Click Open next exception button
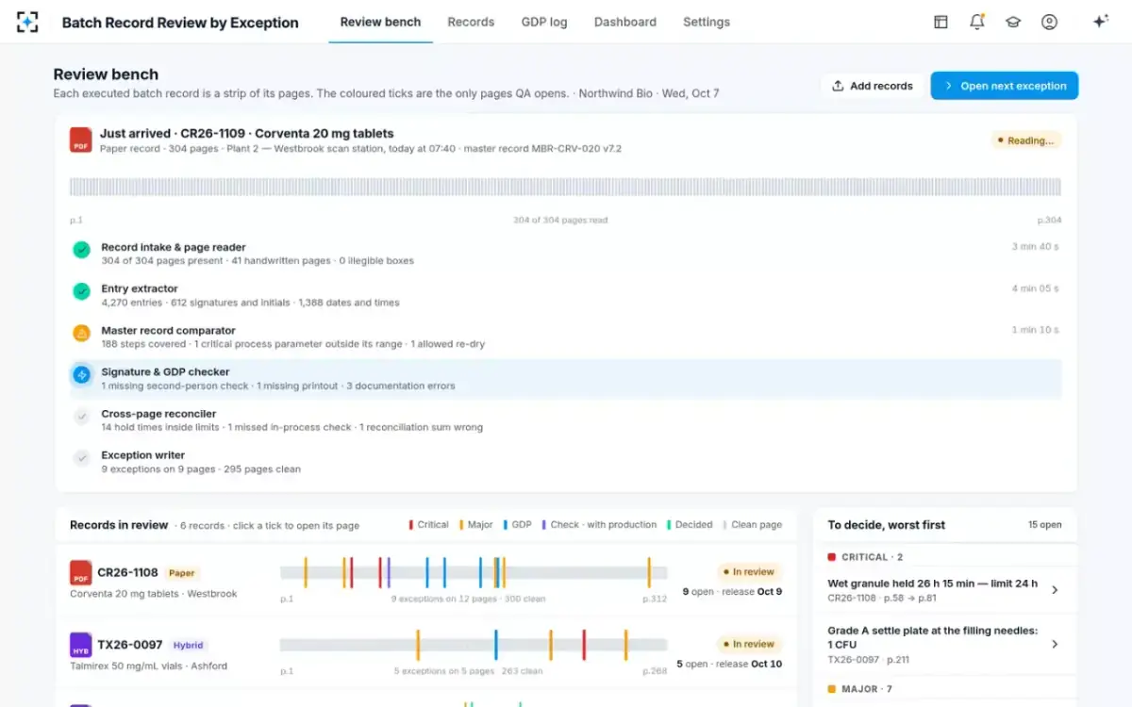The width and height of the screenshot is (1132, 707). point(1005,86)
